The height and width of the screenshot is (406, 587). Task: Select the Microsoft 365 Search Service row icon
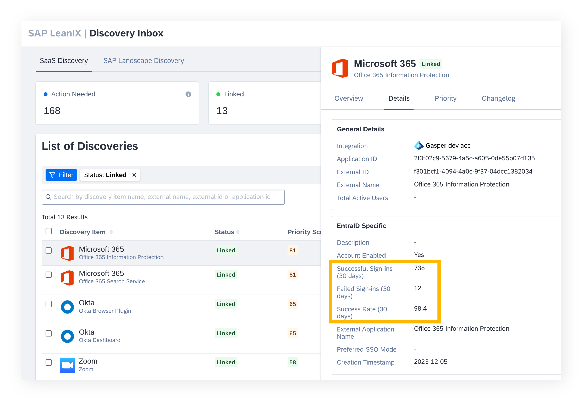tap(67, 277)
